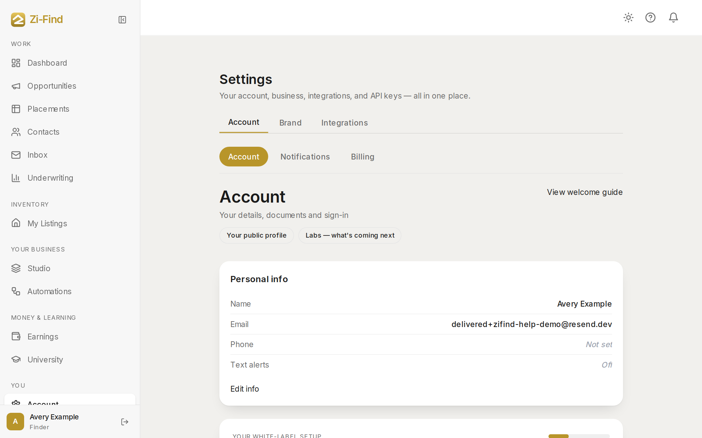Open notifications bell icon
The height and width of the screenshot is (438, 702).
tap(673, 18)
